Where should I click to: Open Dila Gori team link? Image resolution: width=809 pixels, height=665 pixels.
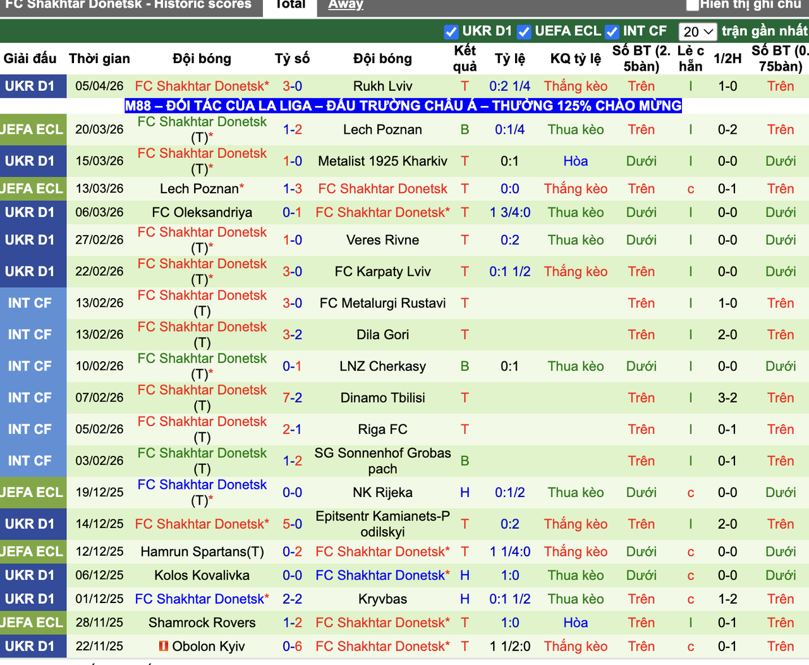(x=383, y=335)
